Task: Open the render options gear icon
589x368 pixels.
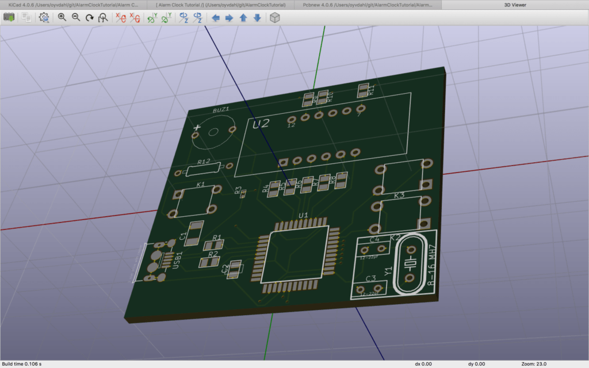Action: click(x=43, y=17)
